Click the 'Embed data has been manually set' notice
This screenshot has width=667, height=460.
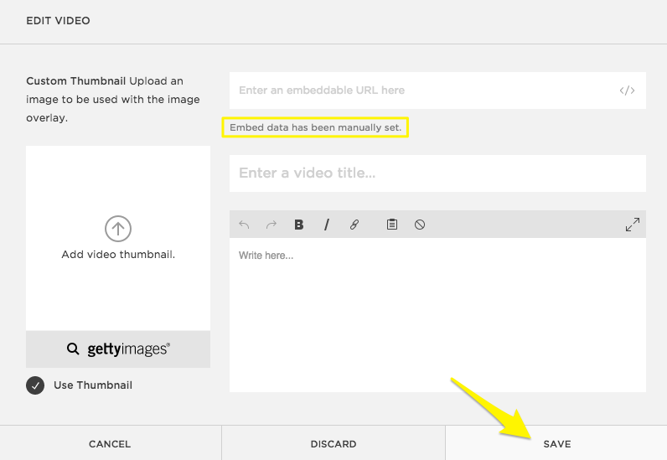click(x=315, y=127)
